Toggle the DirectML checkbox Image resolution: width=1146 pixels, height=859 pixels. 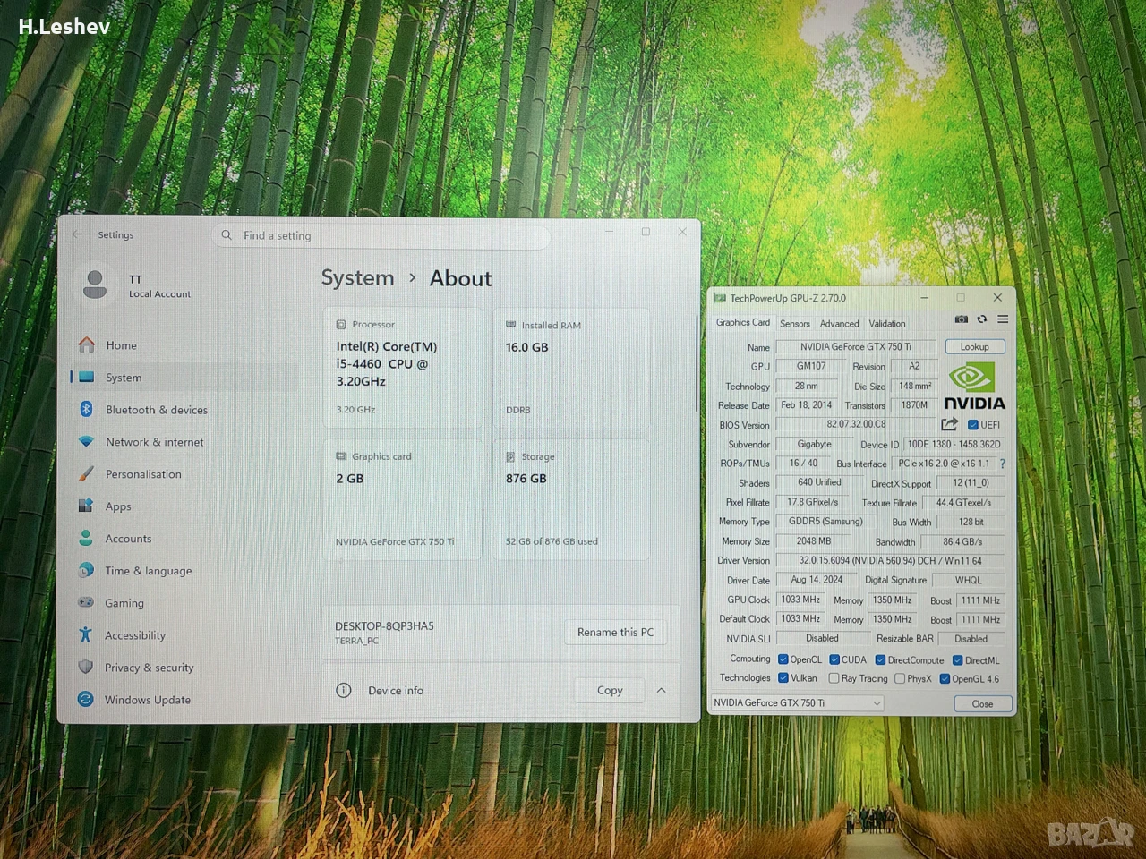(957, 660)
